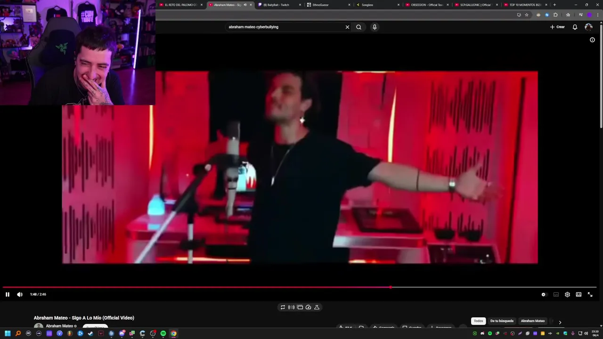The height and width of the screenshot is (339, 603).
Task: Start voice search with the microphone
Action: (x=375, y=27)
